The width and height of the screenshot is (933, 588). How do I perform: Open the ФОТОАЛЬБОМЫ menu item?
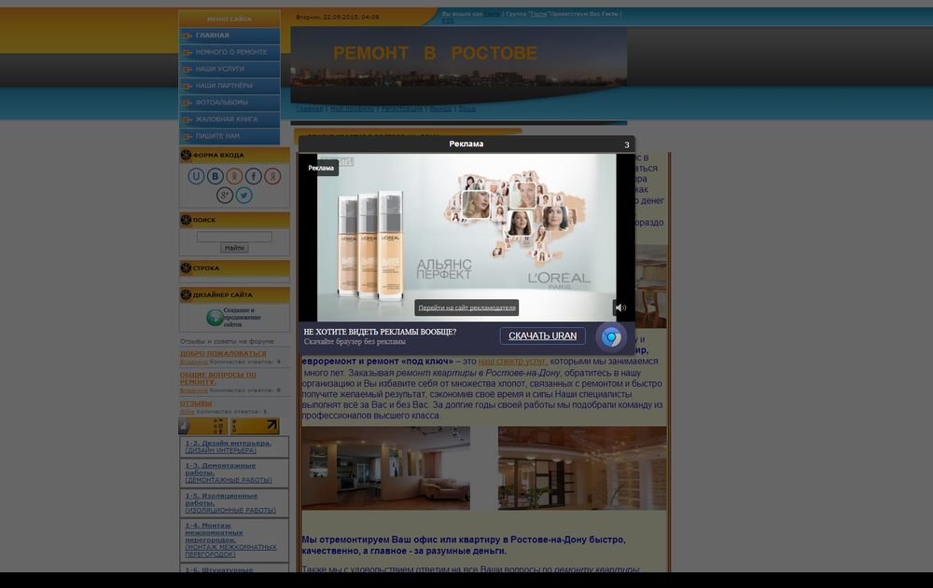(230, 103)
